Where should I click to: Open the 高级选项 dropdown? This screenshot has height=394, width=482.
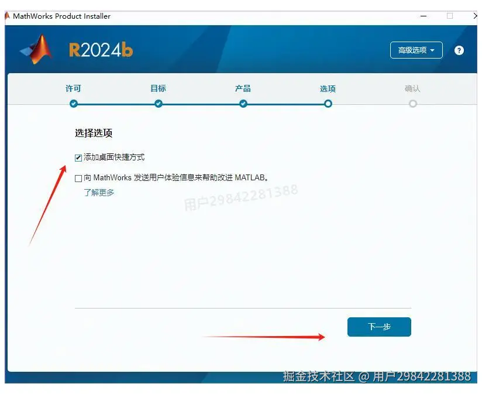[x=416, y=50]
